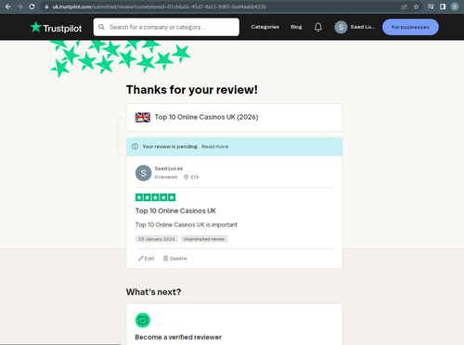Screen dimensions: 464x345
Task: Focus the company or category search field
Action: pyautogui.click(x=166, y=27)
